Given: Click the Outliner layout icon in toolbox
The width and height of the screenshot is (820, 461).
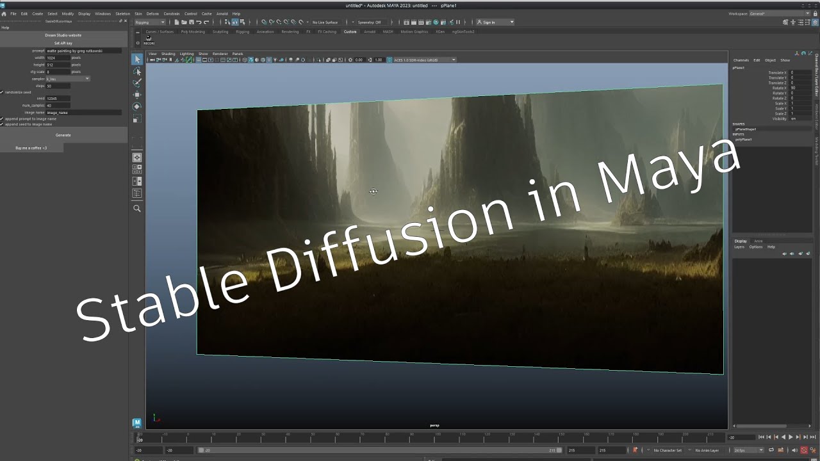Looking at the screenshot, I should point(137,193).
